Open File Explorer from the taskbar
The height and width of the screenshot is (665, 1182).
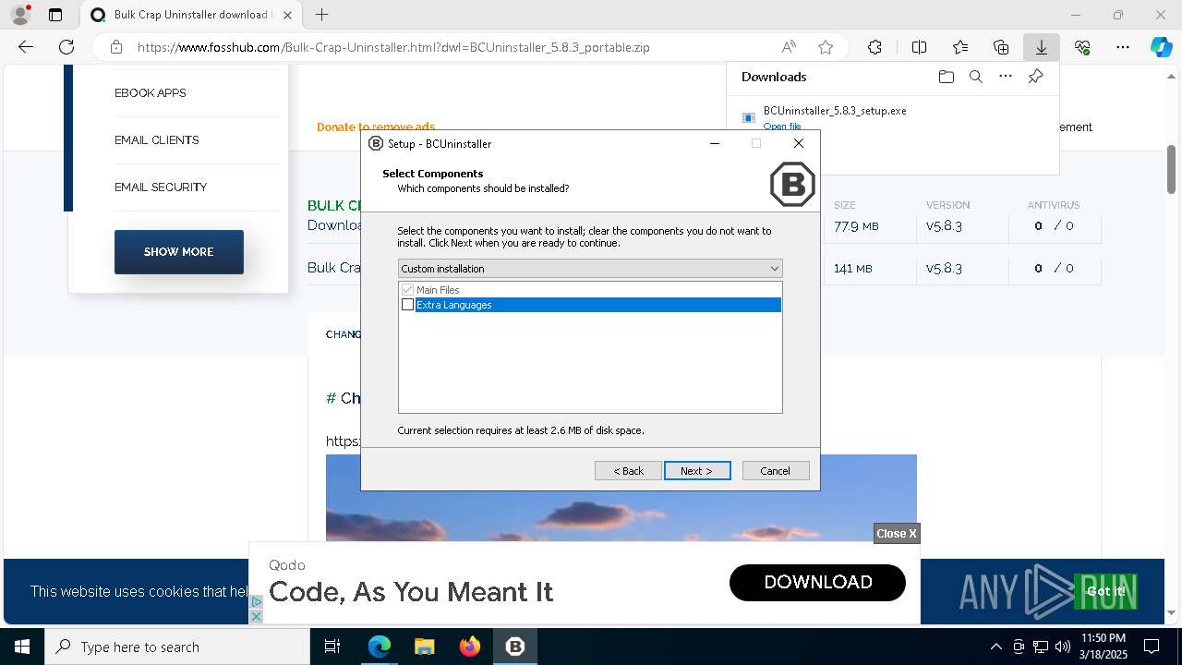tap(424, 647)
